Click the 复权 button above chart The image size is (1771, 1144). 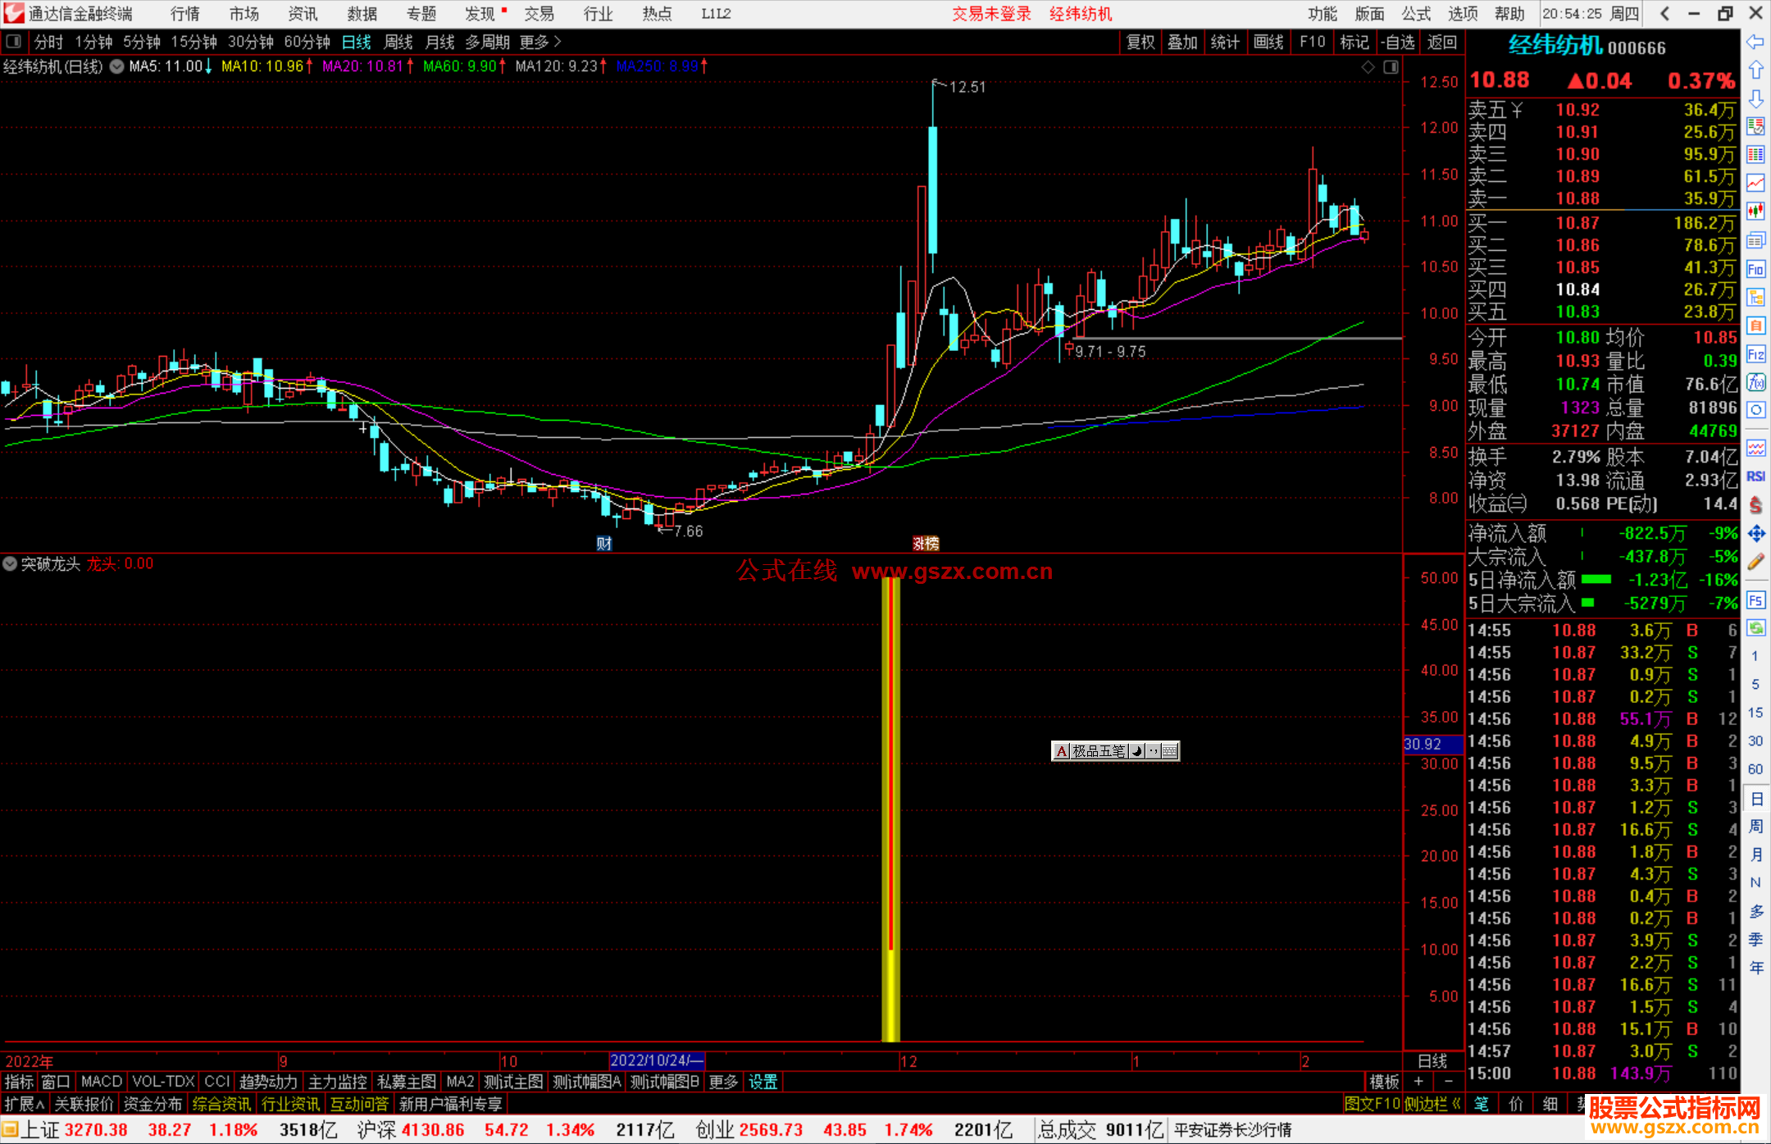click(1140, 42)
